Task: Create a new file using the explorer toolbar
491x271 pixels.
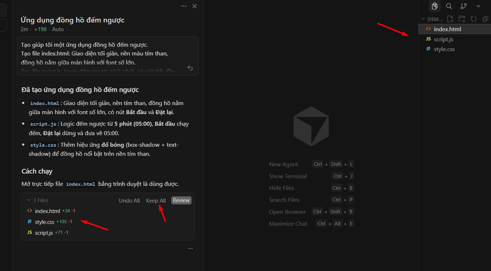Action: click(x=450, y=19)
